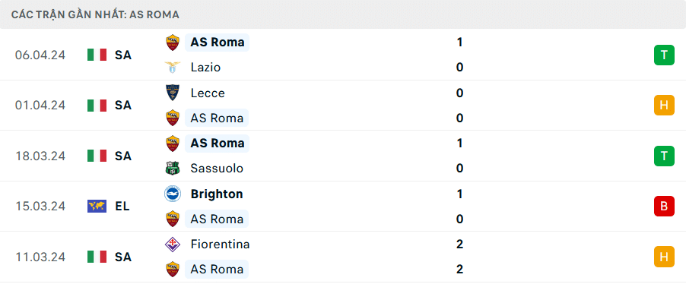The height and width of the screenshot is (284, 686).
Task: Open the Sassuolo team link
Action: 217,169
